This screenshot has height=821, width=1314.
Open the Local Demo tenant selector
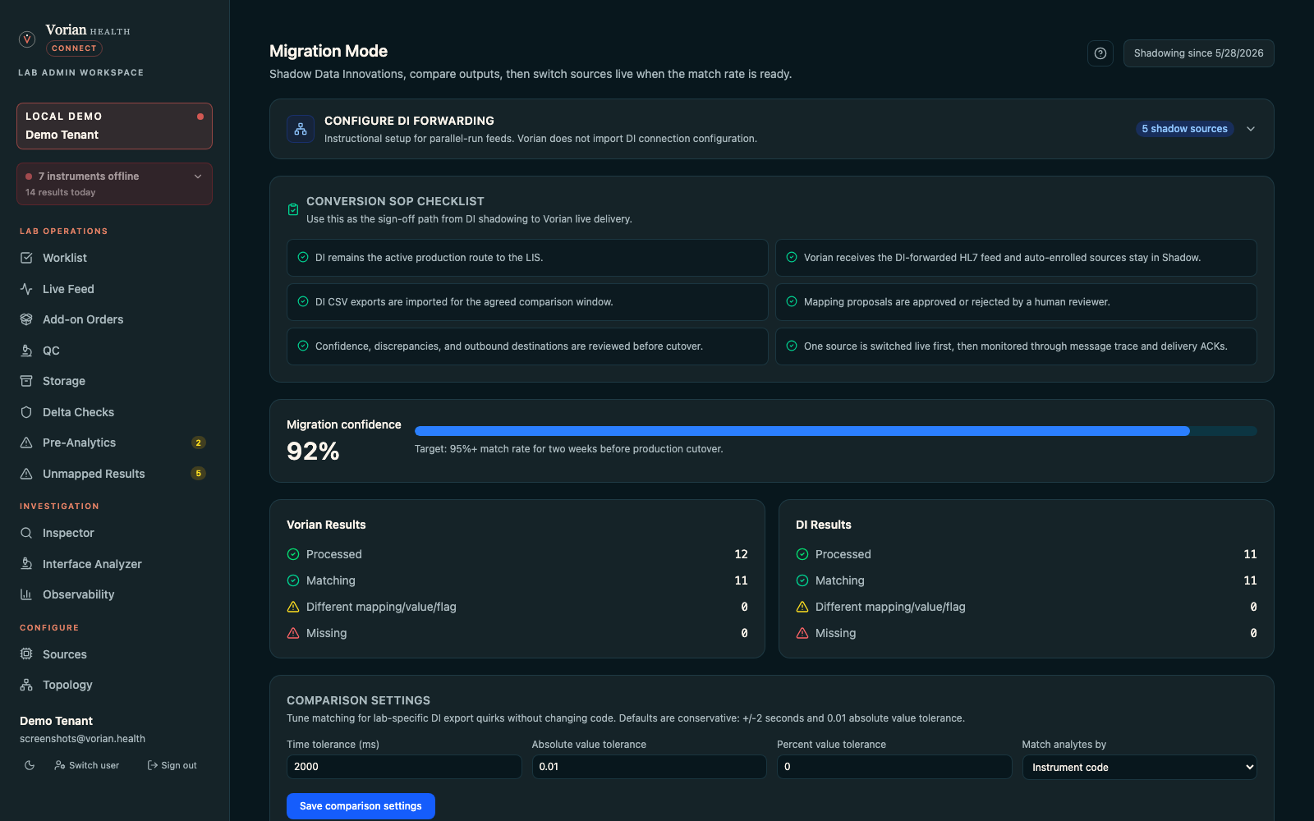(114, 126)
